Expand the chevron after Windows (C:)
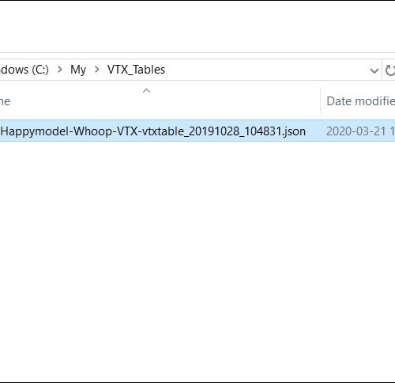 click(x=60, y=70)
